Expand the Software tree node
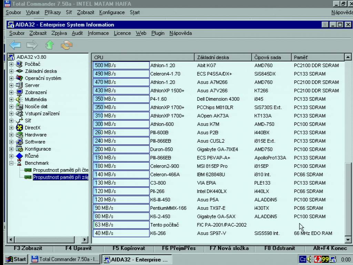The width and height of the screenshot is (353, 265). pyautogui.click(x=11, y=142)
